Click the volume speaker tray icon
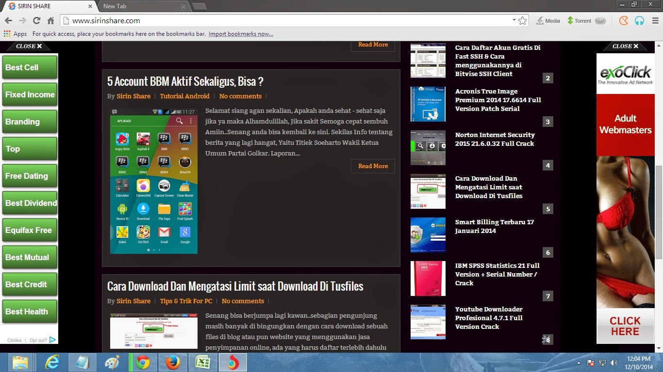The height and width of the screenshot is (372, 663). pyautogui.click(x=614, y=362)
